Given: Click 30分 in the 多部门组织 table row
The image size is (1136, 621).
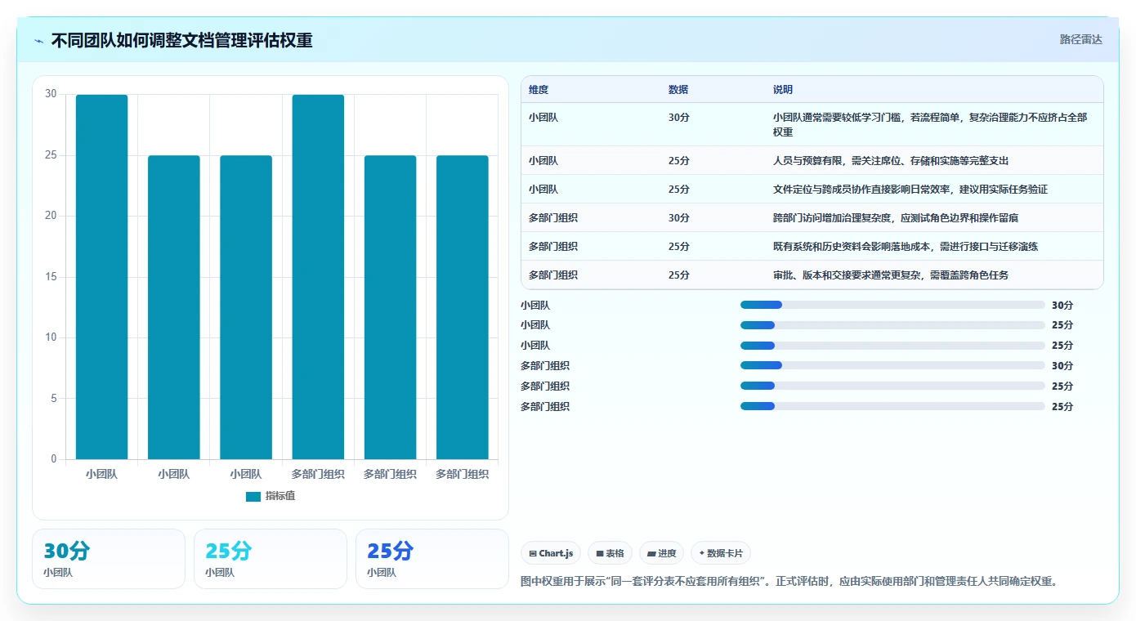Looking at the screenshot, I should coord(679,218).
